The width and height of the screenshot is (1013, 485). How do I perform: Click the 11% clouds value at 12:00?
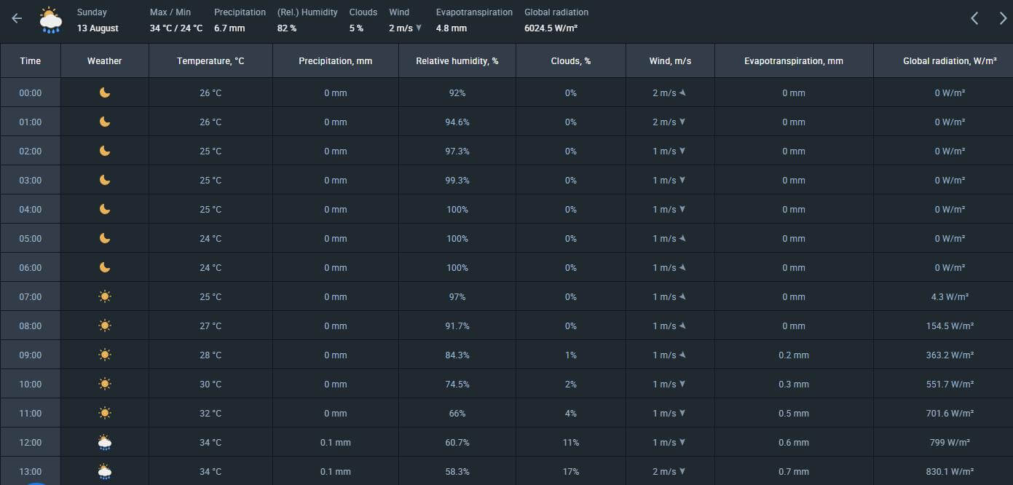(x=571, y=442)
